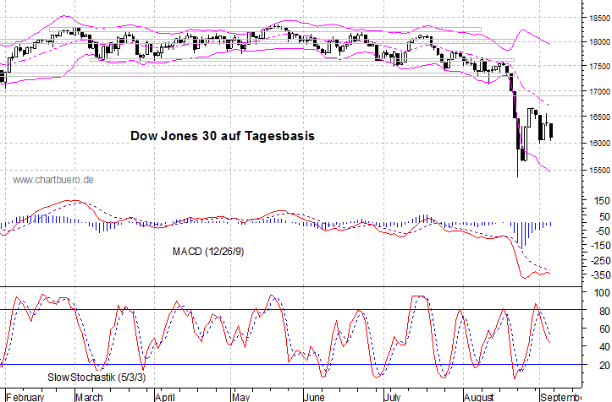Viewport: 612px width, 402px height.
Task: Select the July month label
Action: point(392,397)
